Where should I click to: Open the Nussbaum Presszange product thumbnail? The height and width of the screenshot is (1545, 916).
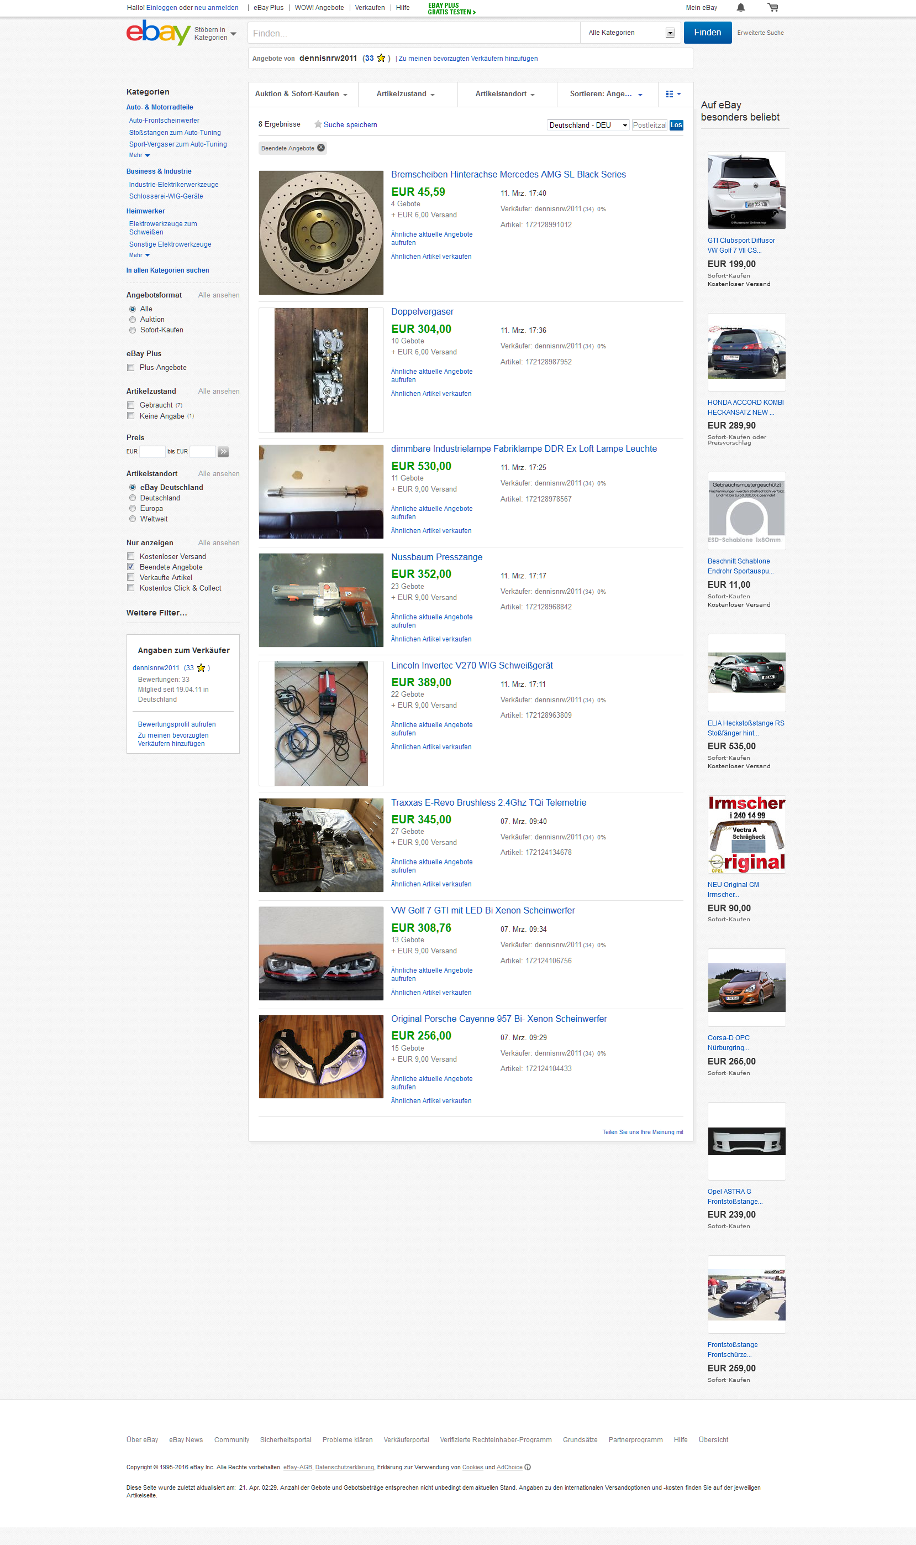point(321,600)
